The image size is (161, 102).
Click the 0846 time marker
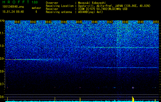pyautogui.click(x=94, y=22)
